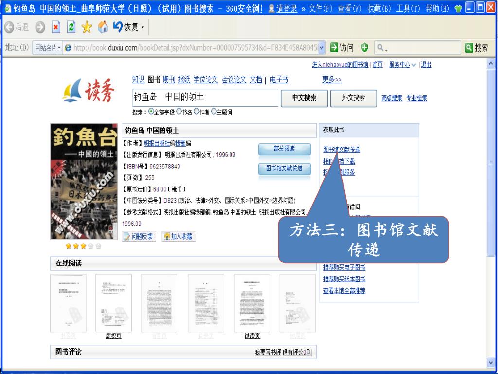
Task: Select the 知识 search tab
Action: pyautogui.click(x=138, y=79)
